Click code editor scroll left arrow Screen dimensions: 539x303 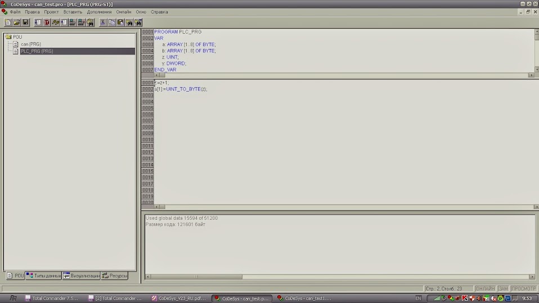(x=156, y=207)
